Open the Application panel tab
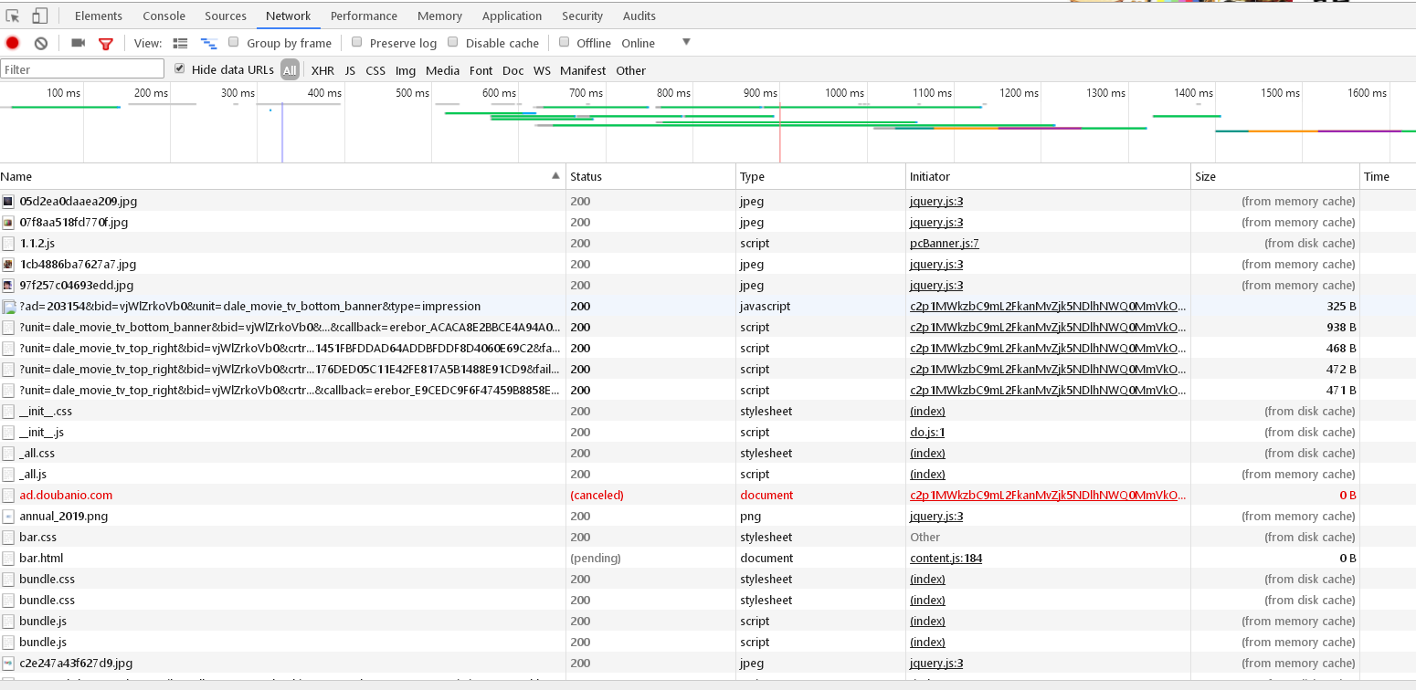 (x=512, y=16)
